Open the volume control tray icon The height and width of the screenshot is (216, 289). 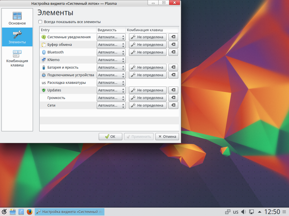coord(244,212)
